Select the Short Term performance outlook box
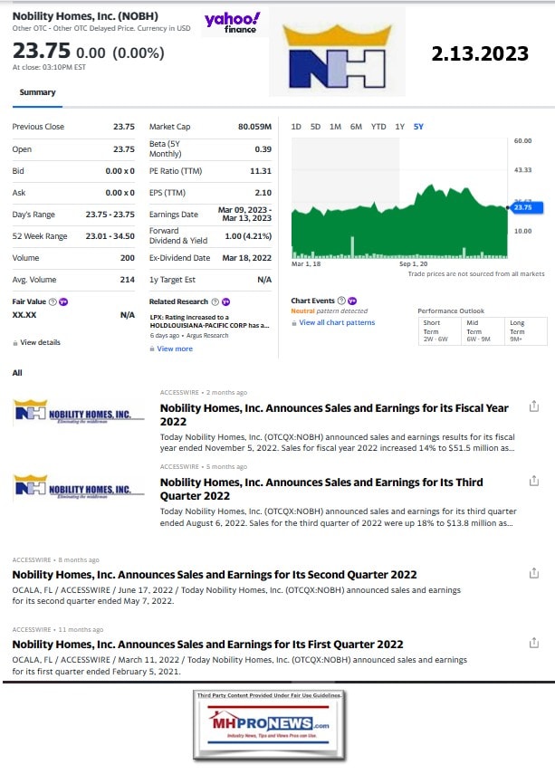Image resolution: width=555 pixels, height=774 pixels. tap(439, 330)
